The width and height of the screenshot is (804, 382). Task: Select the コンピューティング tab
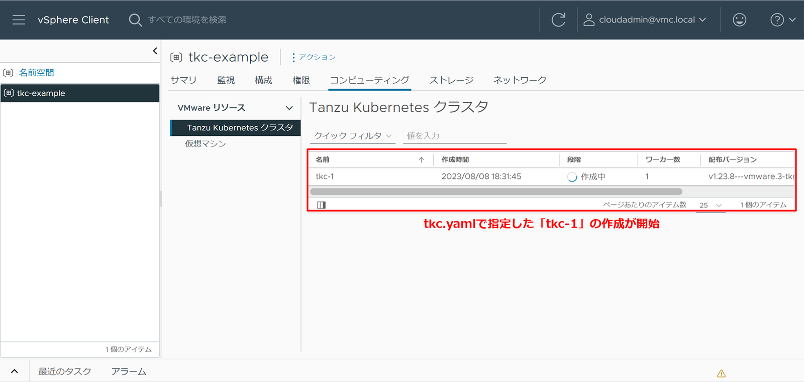(369, 80)
